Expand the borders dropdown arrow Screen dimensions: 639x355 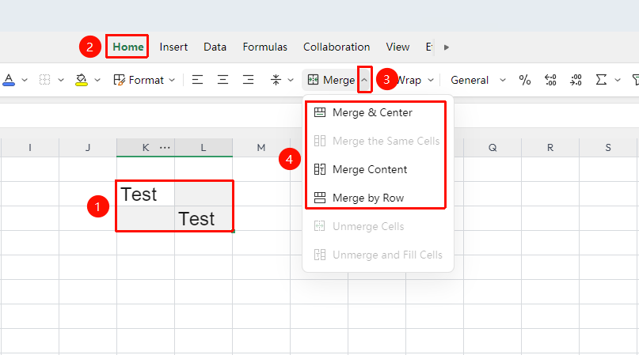pyautogui.click(x=61, y=80)
